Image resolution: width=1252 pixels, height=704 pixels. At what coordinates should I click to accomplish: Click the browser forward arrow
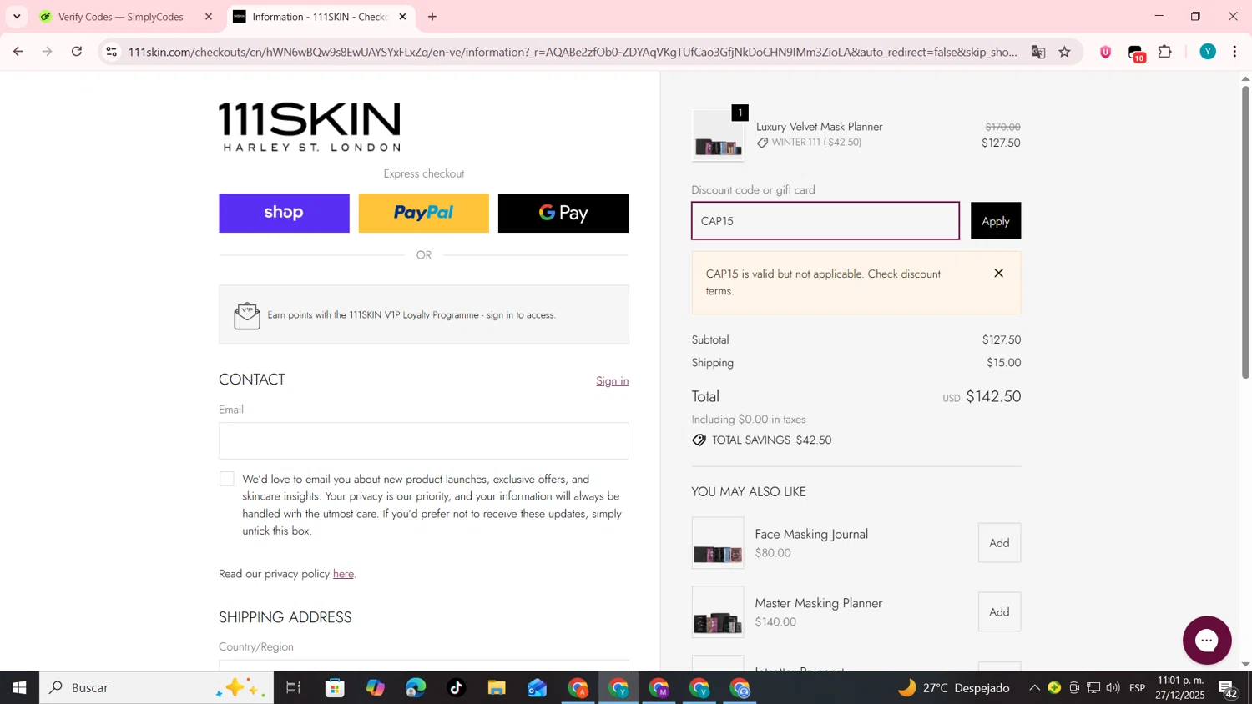(48, 52)
